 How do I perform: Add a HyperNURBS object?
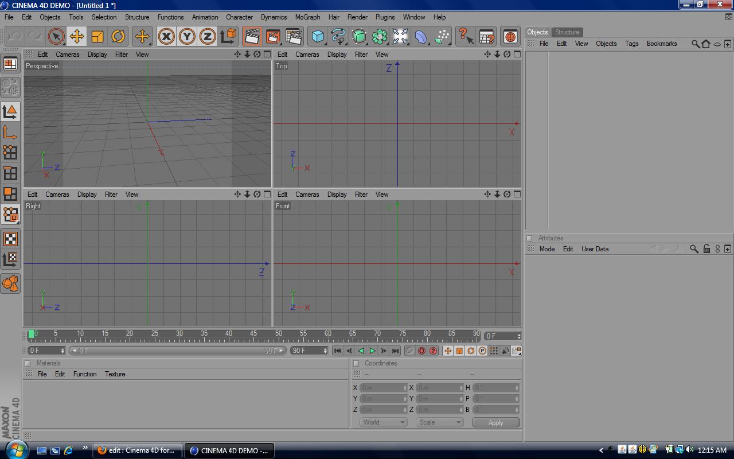point(358,37)
